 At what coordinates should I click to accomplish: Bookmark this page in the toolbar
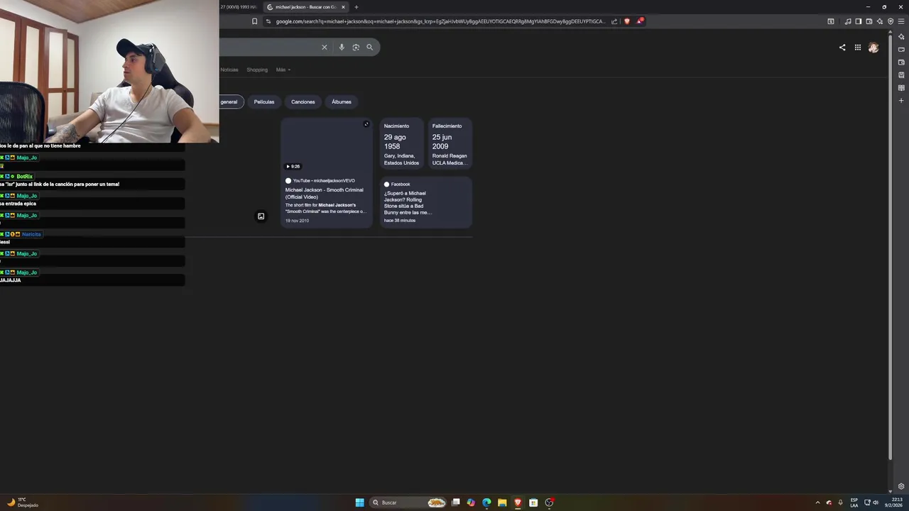pos(254,21)
